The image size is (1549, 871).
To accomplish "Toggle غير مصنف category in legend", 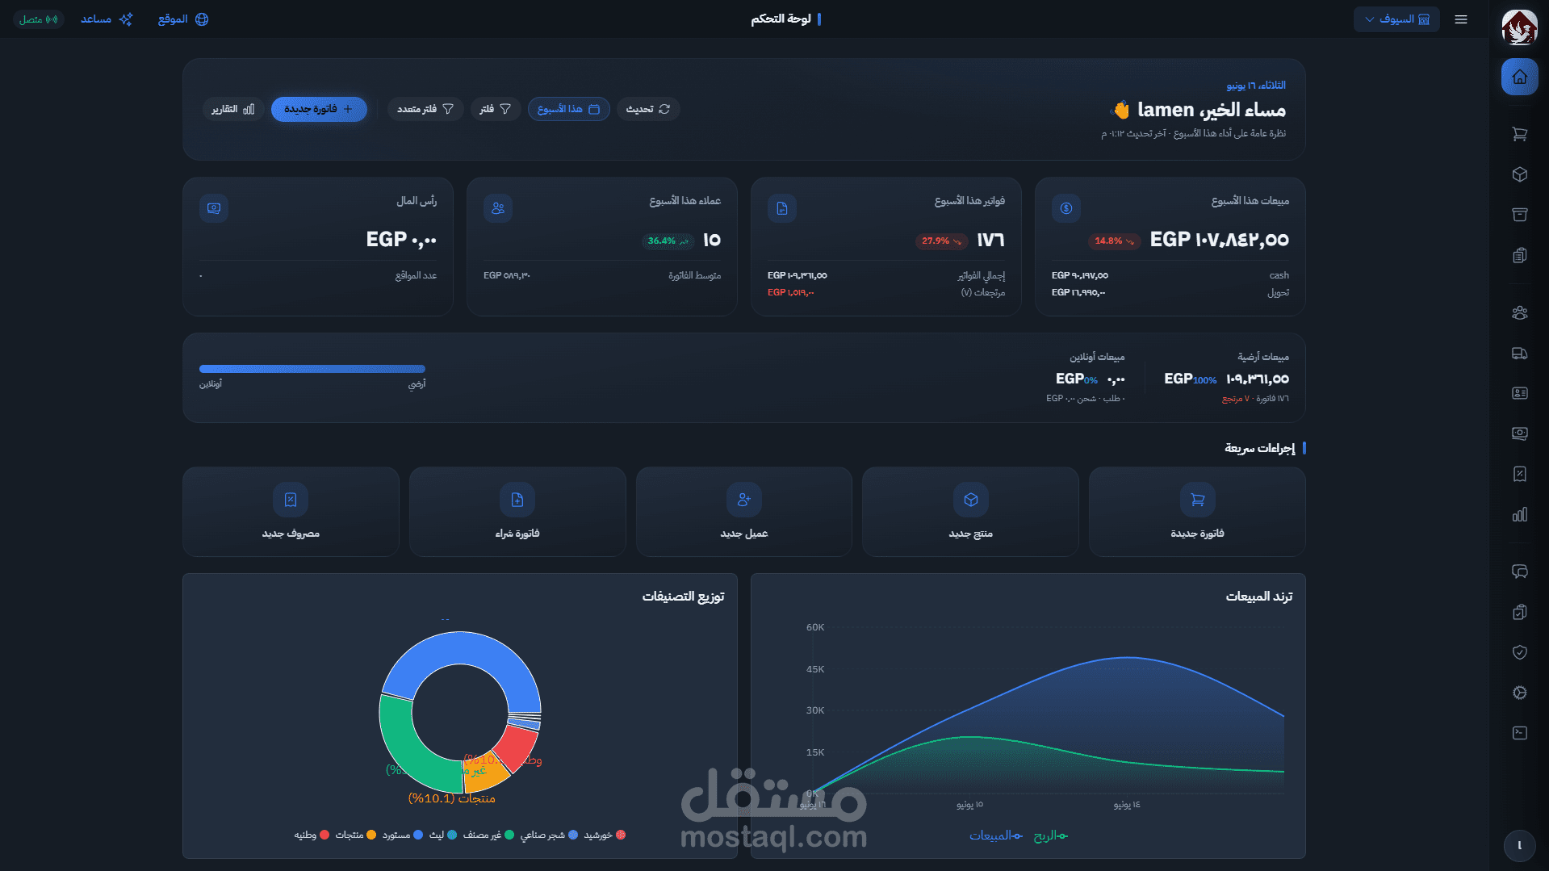I will tap(488, 835).
